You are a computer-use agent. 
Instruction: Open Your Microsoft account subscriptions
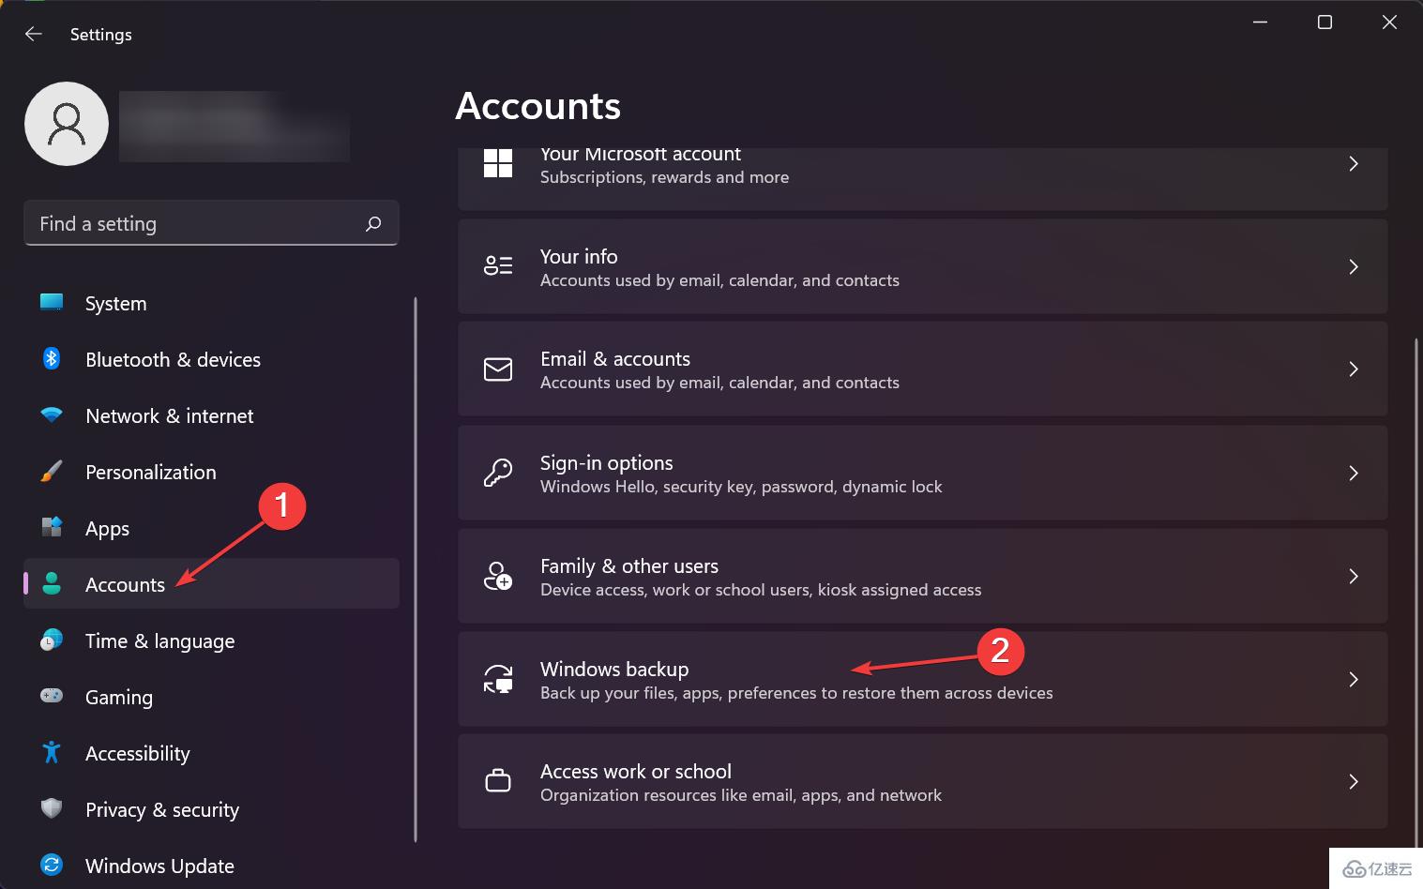tap(922, 178)
